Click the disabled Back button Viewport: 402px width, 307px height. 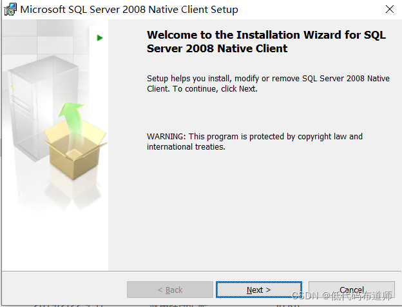(x=170, y=290)
